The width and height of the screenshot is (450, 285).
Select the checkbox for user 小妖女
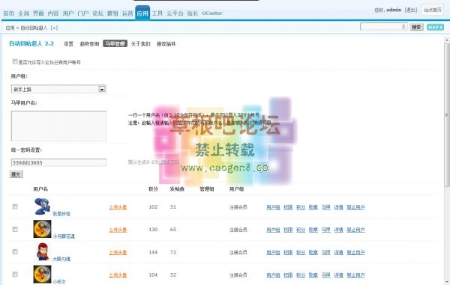(x=15, y=275)
